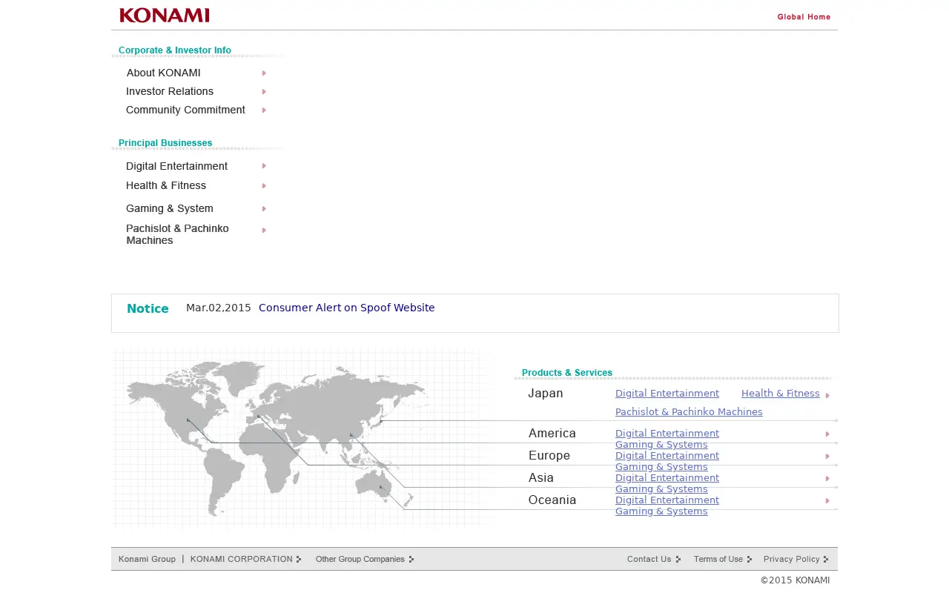Click arrow icon beside About KONAMI
The image size is (949, 593).
coord(264,73)
